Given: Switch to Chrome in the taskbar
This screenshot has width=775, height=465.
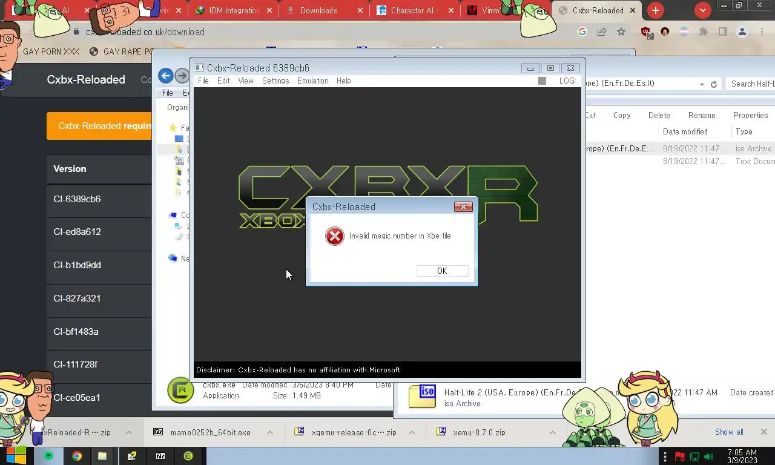Looking at the screenshot, I should tap(77, 456).
